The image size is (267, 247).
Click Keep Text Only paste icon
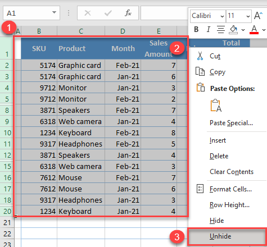(216, 106)
